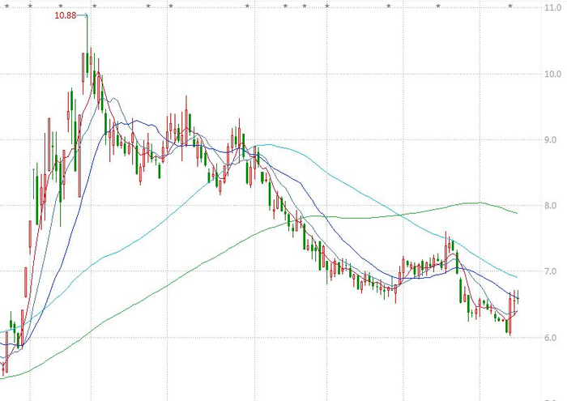Select the second star marker from the right

click(x=438, y=6)
